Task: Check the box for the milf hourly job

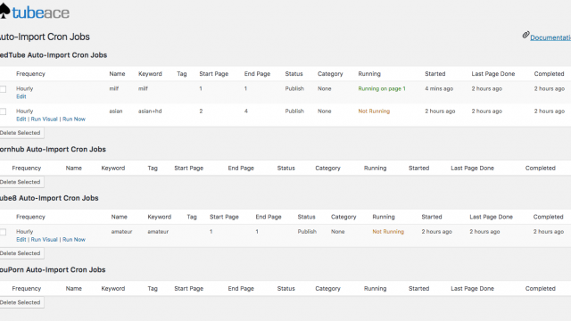Action: click(x=3, y=89)
